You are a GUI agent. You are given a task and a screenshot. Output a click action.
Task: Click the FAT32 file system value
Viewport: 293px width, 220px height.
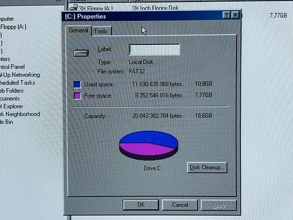point(137,71)
